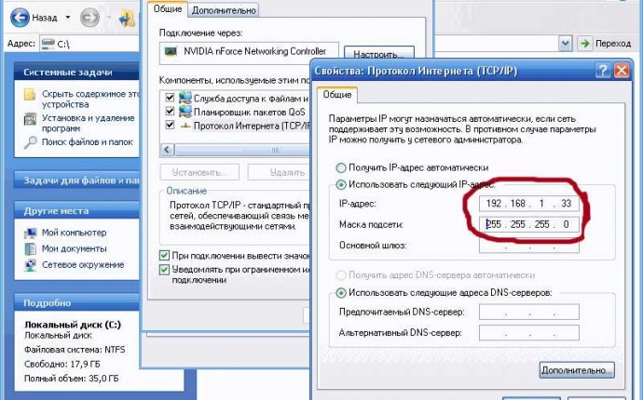This screenshot has height=400, width=643.
Task: Switch to Общие tab in connection properties
Action: (x=168, y=8)
